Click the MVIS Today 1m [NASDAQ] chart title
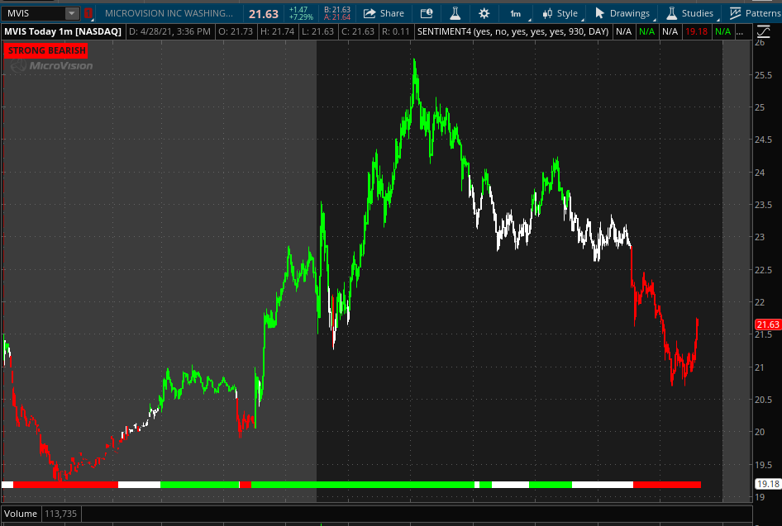 tap(63, 31)
